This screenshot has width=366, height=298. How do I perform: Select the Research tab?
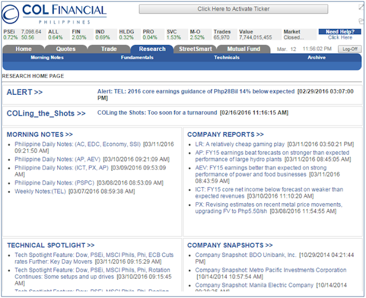point(152,49)
